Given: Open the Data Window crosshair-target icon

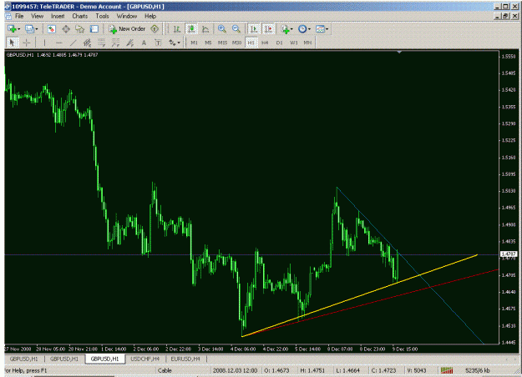Looking at the screenshot, I should coord(66,29).
